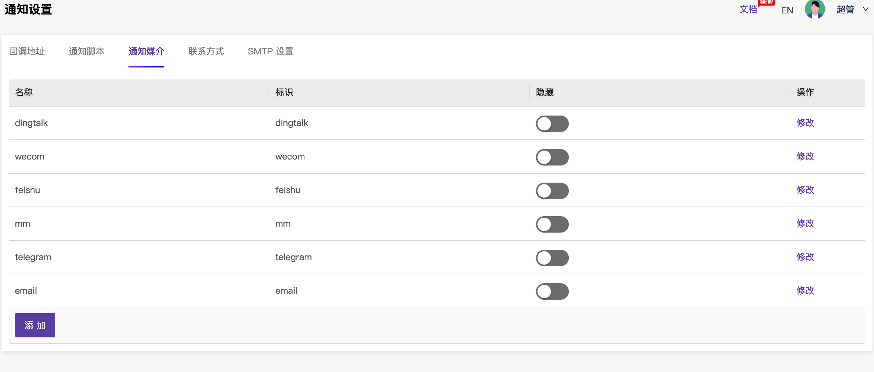
Task: Open the 文档 documentation link with NEW badge
Action: [748, 9]
